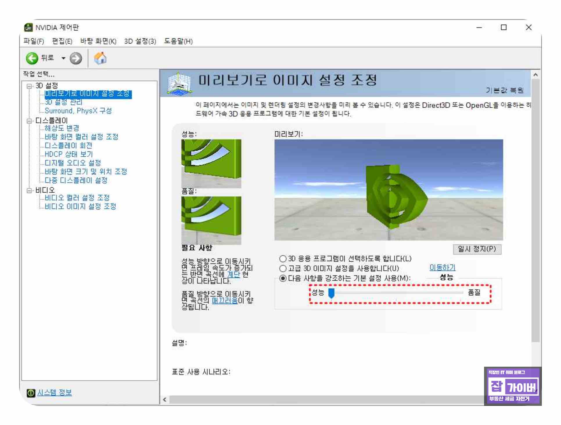Image resolution: width=561 pixels, height=425 pixels.
Task: Click the NVIDIA logo icon in title bar
Action: coord(28,27)
